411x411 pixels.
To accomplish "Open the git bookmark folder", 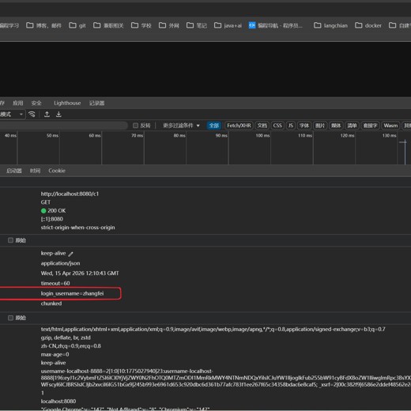I will [x=77, y=25].
